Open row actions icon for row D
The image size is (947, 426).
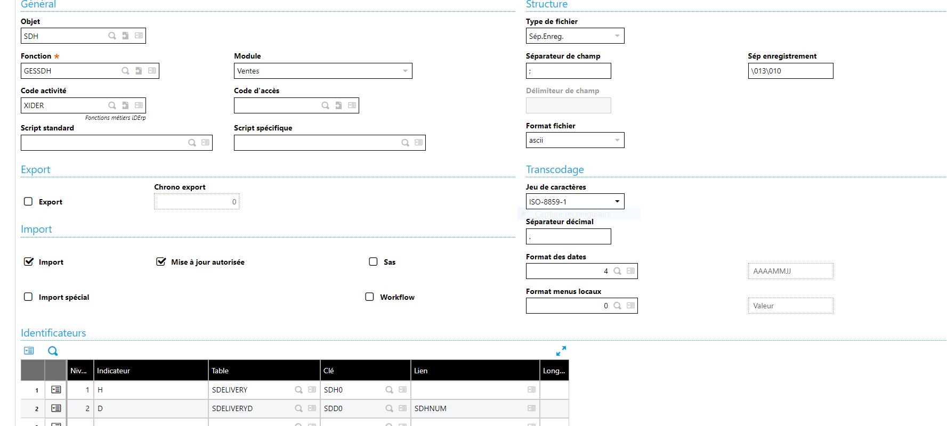[56, 408]
